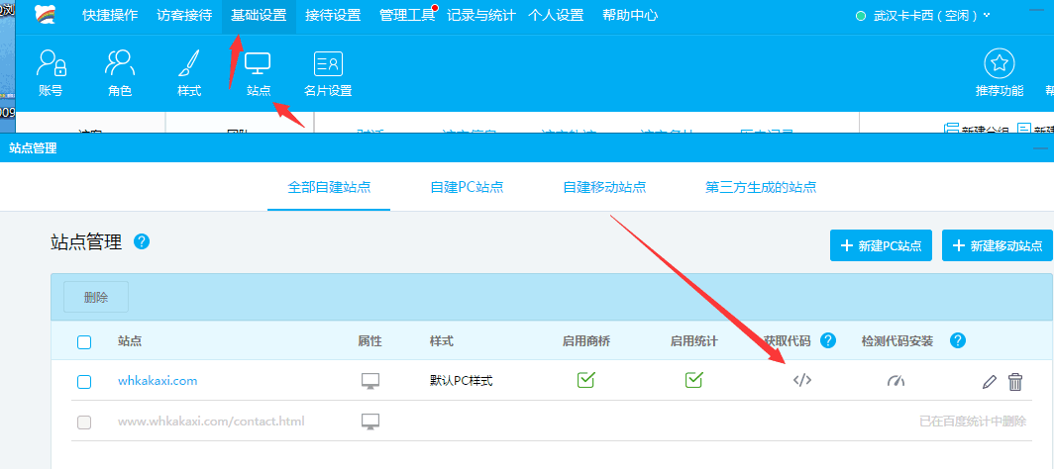Open the www.whkakaxi.com/contact.html link
The image size is (1054, 469).
tap(211, 422)
